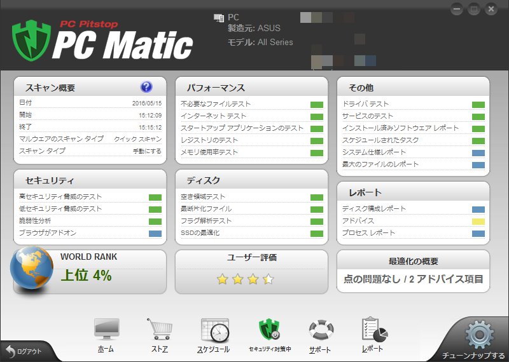Click blue status box for システム仕様レポート
The image size is (509, 362).
[x=478, y=153]
